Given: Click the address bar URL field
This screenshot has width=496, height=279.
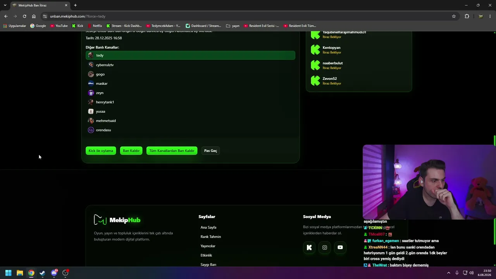Looking at the screenshot, I should click(x=248, y=16).
